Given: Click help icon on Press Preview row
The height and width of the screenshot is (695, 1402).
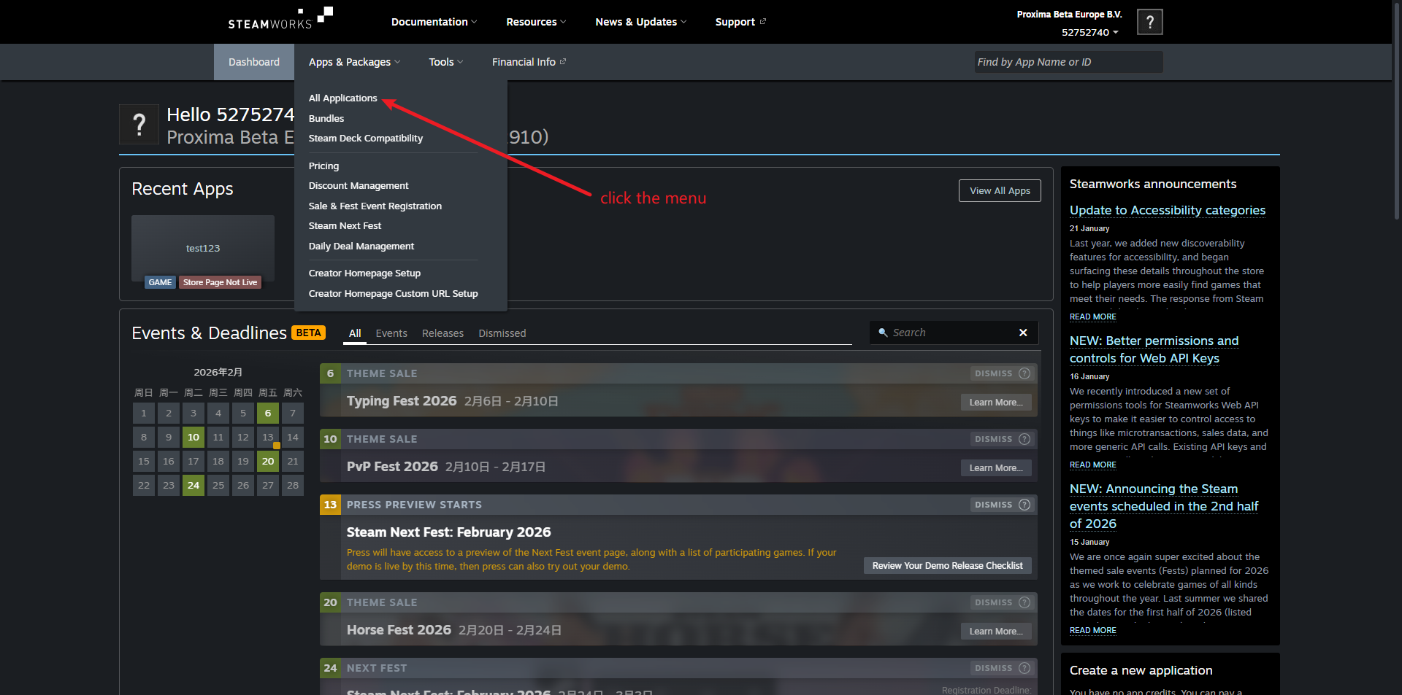Looking at the screenshot, I should click(1024, 505).
